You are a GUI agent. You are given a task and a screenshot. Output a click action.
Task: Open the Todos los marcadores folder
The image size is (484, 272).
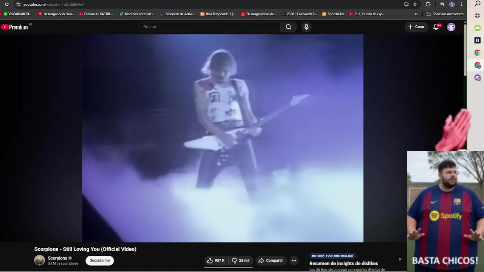pos(445,14)
